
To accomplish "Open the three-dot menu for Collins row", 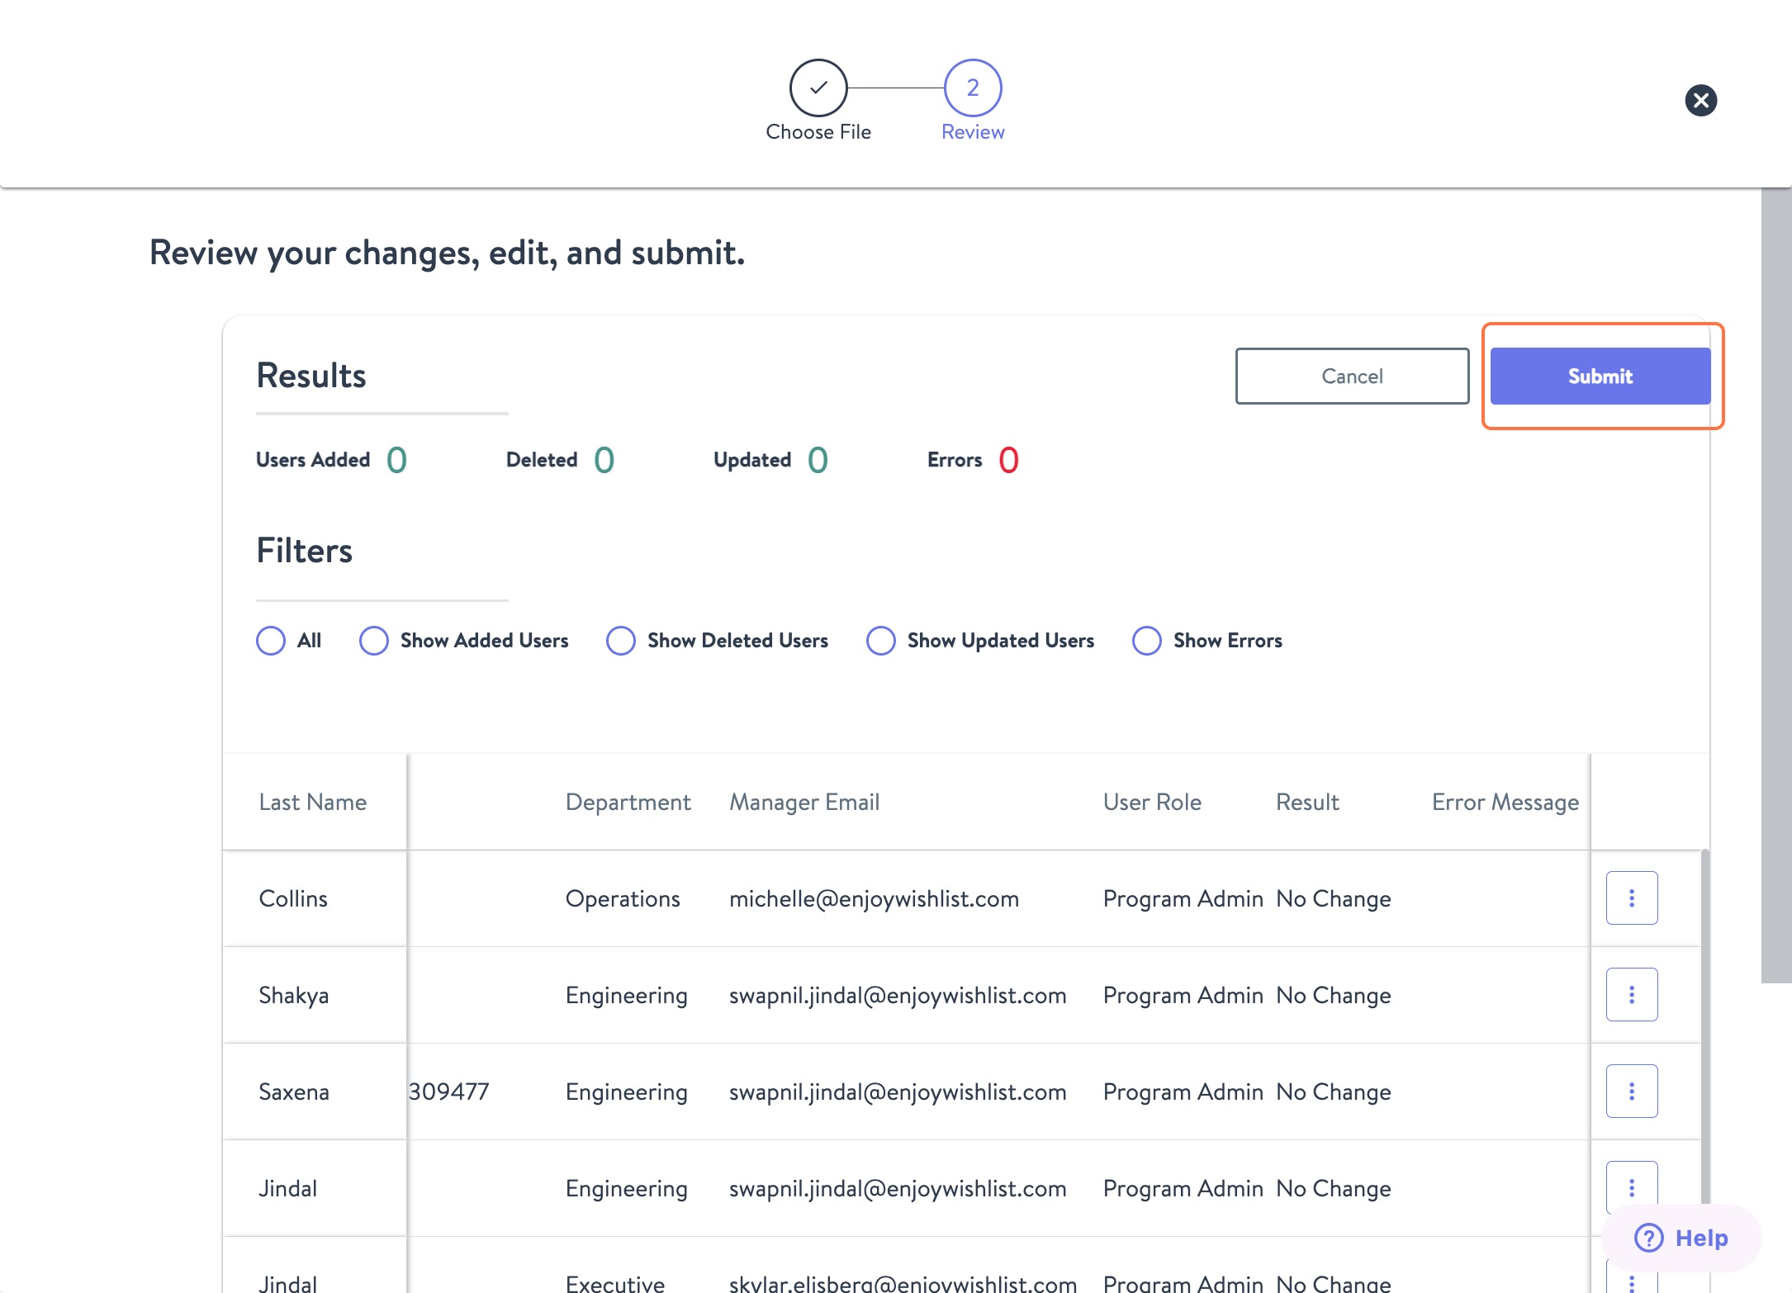I will pyautogui.click(x=1631, y=898).
